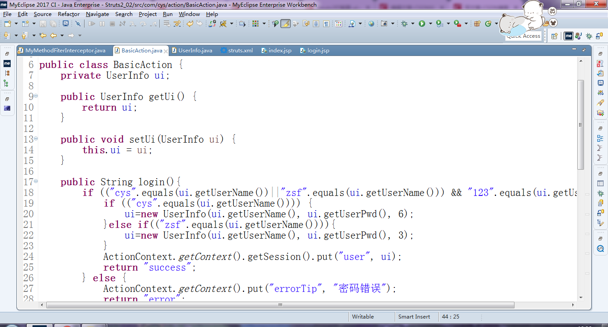Open dropdown arrow beside Debug bug icon

[413, 24]
